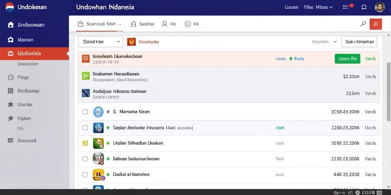Click the 440.23,2000 value
The height and width of the screenshot is (195, 391).
click(x=346, y=174)
